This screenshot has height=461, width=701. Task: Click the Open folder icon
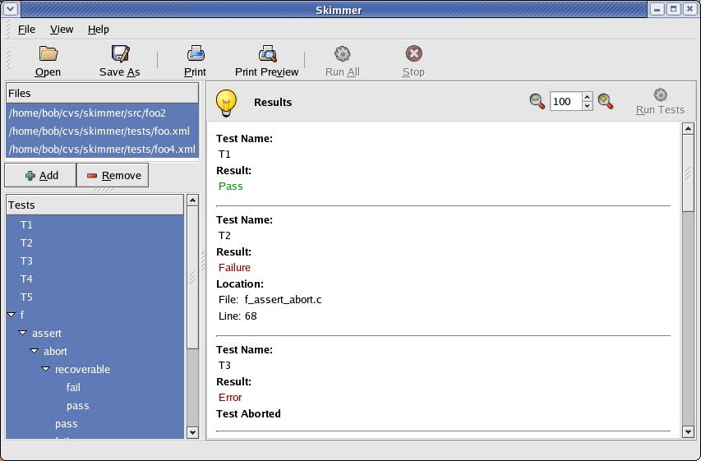tap(48, 54)
